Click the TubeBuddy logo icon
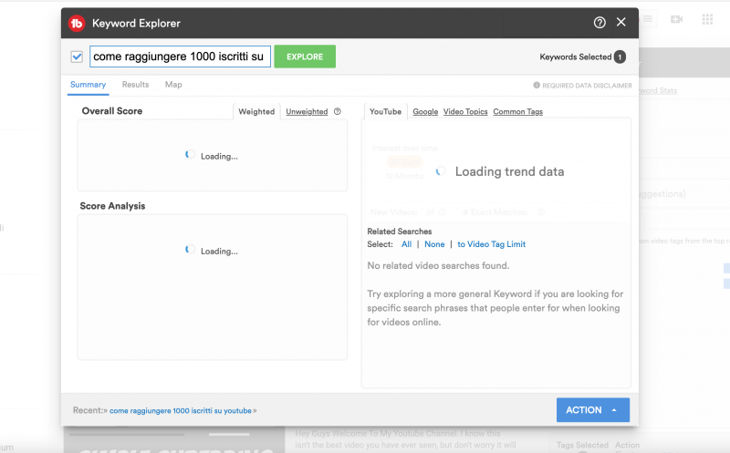730x453 pixels. [78, 23]
